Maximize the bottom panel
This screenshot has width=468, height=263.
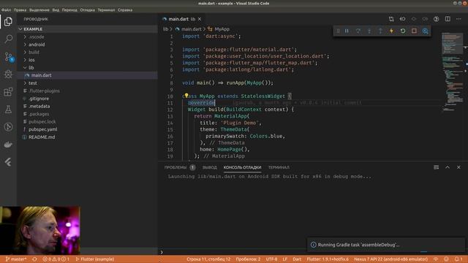448,167
